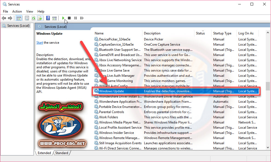The image size is (271, 162).
Task: Select the Xbox Live Game Save row
Action: tap(176, 70)
